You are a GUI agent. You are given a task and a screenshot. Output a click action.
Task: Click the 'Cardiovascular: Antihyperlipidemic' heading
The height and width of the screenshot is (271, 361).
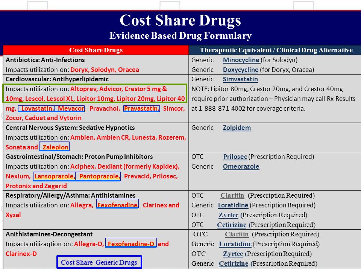[57, 79]
